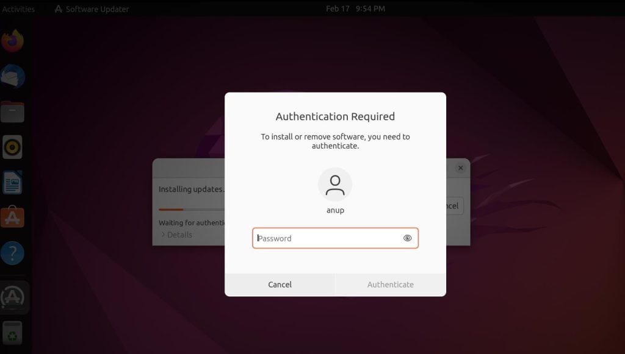Open the Trash from the dock
The height and width of the screenshot is (354, 625).
coord(12,332)
